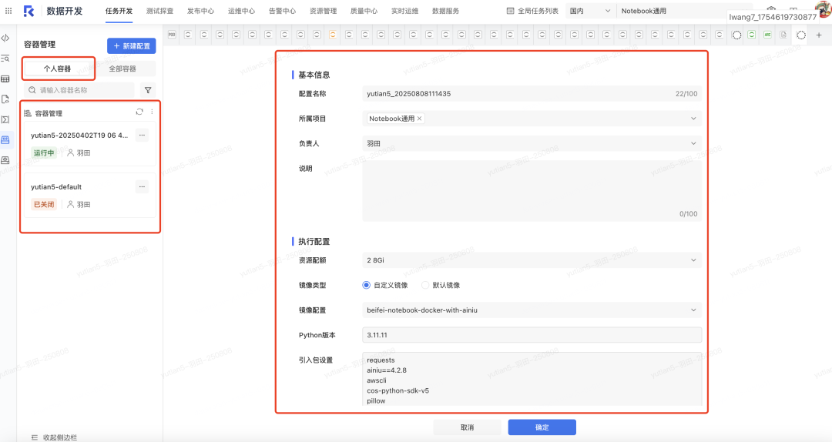
Task: Switch to the 任务开发 tab
Action: [x=119, y=11]
